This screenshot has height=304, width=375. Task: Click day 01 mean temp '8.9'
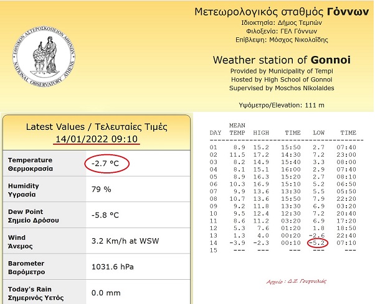(239, 147)
